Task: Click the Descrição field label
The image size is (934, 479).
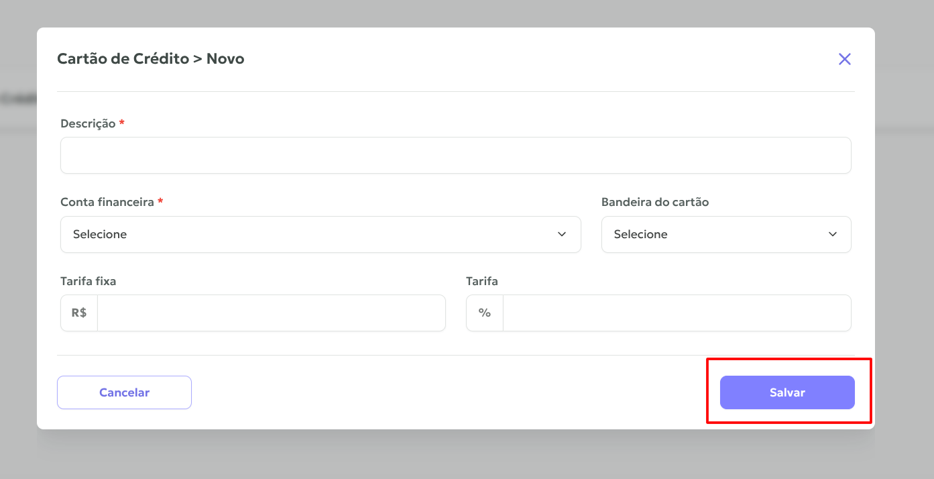Action: point(88,124)
